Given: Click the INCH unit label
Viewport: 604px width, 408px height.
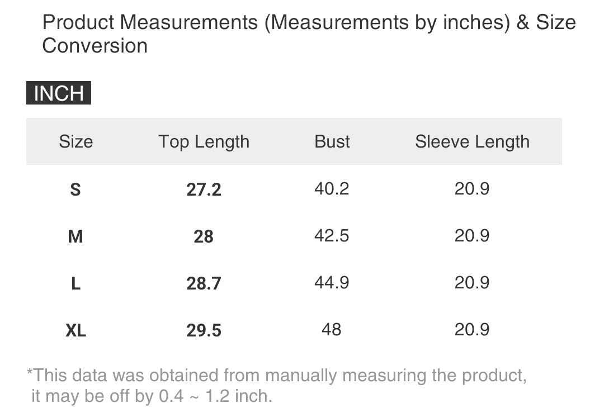Looking at the screenshot, I should pos(59,93).
